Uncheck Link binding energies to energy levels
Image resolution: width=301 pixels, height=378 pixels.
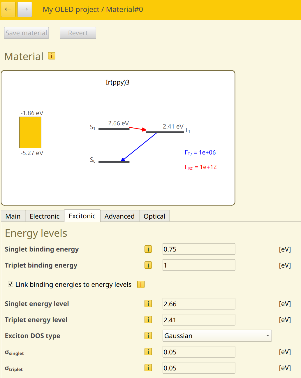(x=11, y=284)
